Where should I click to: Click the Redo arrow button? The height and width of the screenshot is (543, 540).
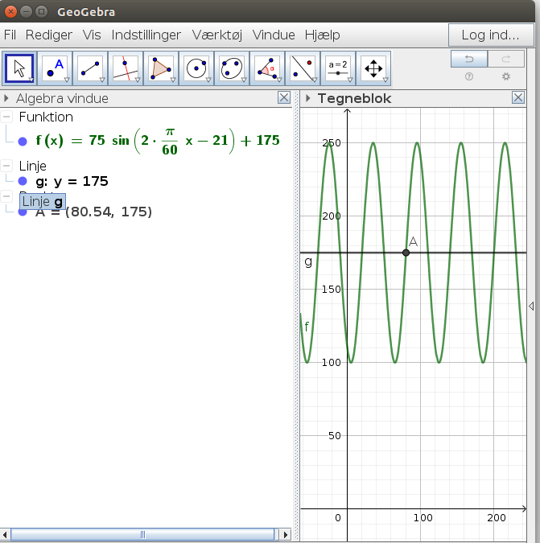(506, 59)
